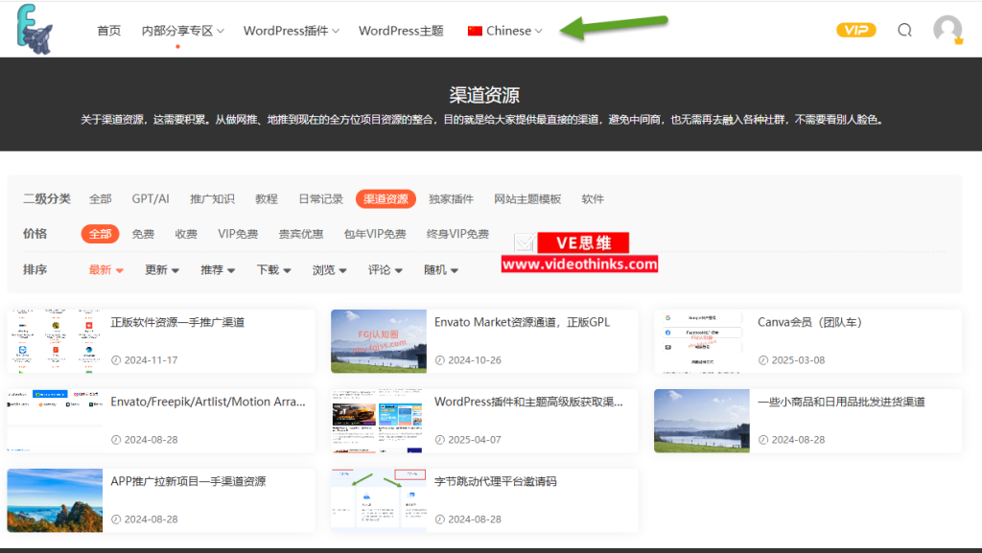
Task: Choose the 免费 price filter
Action: [143, 234]
